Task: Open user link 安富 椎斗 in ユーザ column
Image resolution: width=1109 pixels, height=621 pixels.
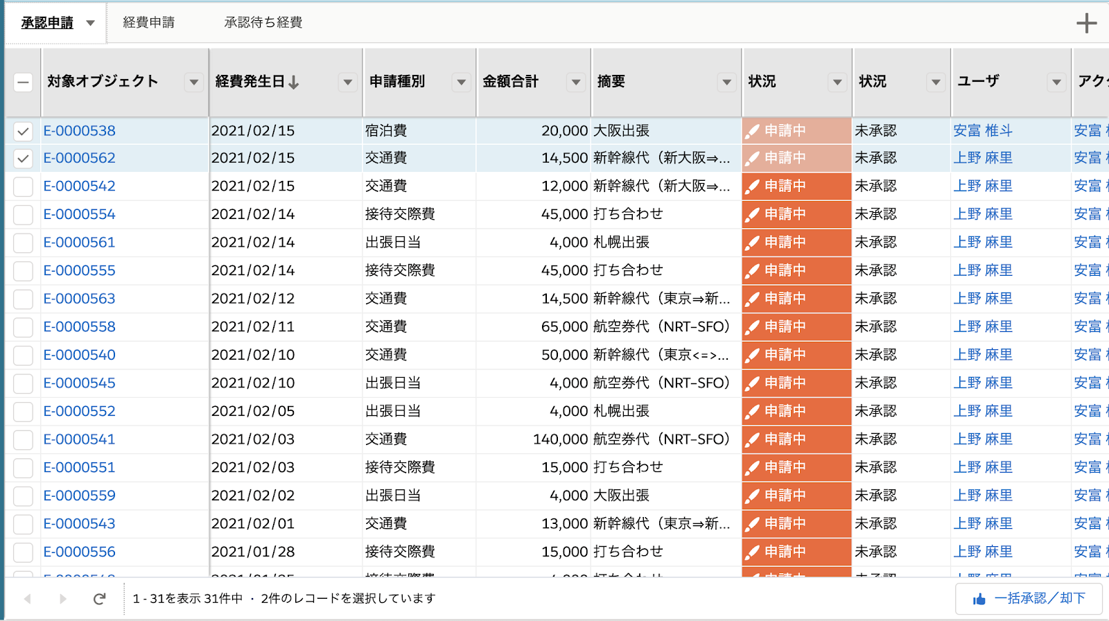Action: [983, 131]
